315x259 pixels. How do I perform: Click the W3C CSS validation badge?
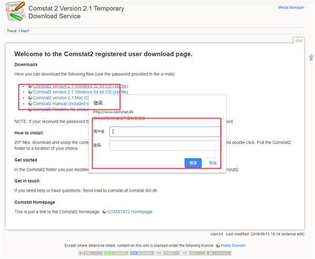point(193,253)
